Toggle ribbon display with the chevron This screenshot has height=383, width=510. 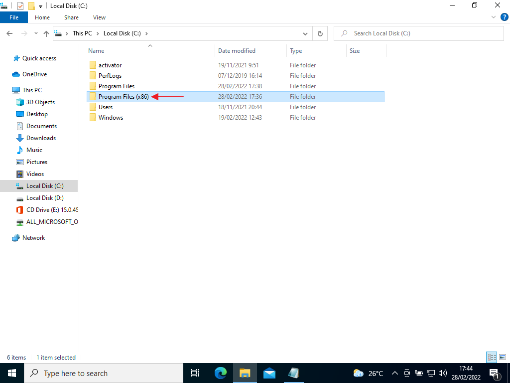[x=493, y=16]
